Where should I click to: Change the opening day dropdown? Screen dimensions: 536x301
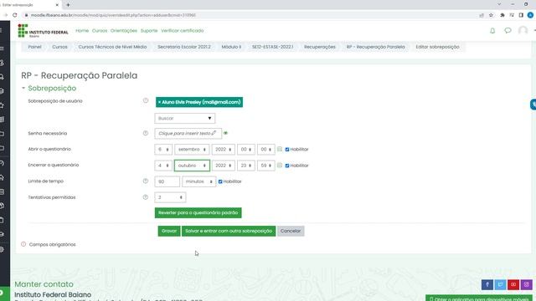coord(163,150)
